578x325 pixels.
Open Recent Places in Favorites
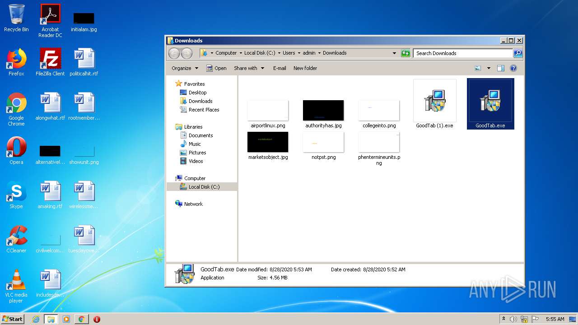tap(204, 110)
